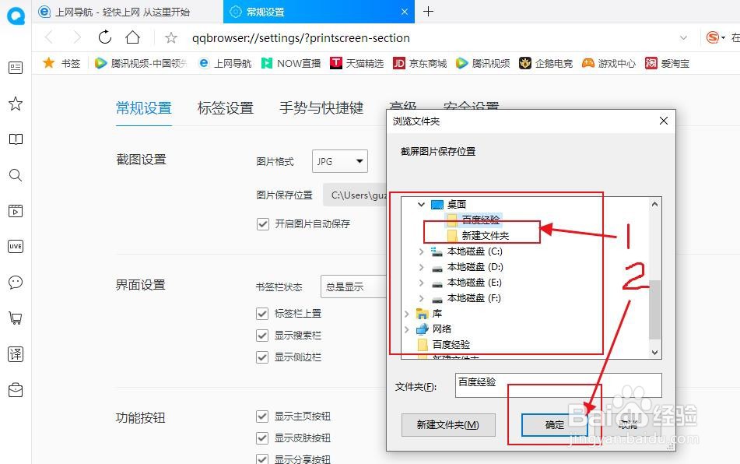Go to the home page icon

click(x=132, y=37)
